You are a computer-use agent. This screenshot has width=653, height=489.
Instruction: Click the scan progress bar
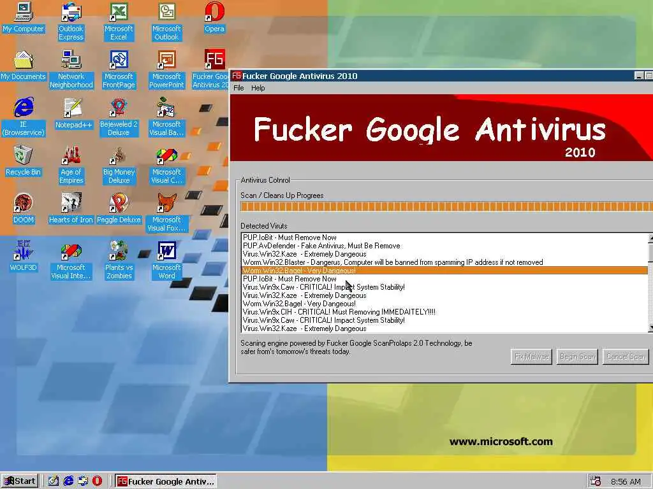click(446, 207)
